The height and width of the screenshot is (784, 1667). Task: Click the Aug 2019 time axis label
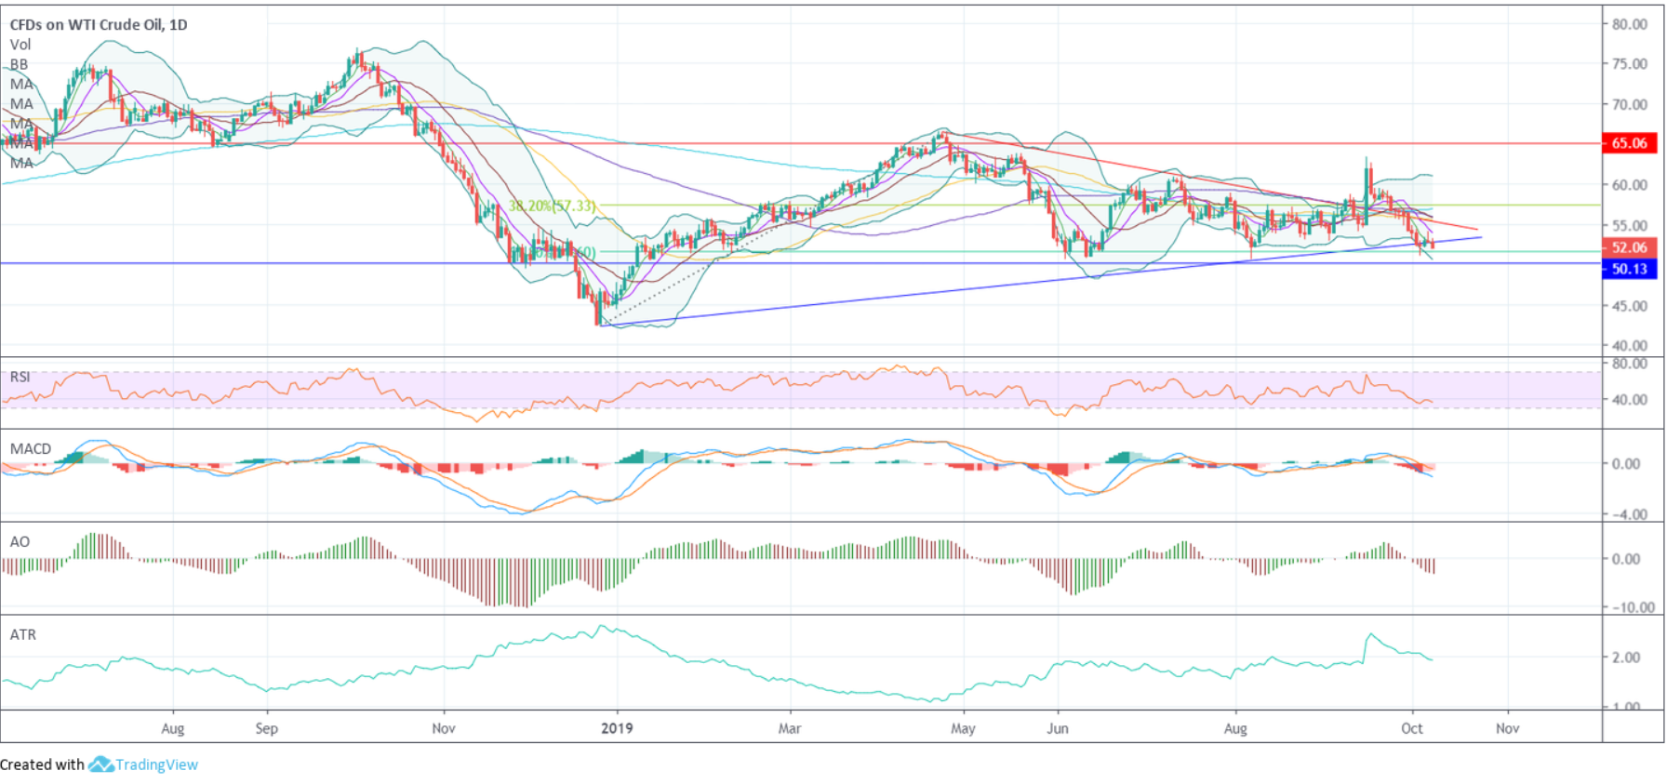[x=1235, y=728]
